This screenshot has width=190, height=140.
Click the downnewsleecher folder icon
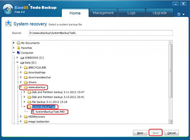[x=26, y=77]
